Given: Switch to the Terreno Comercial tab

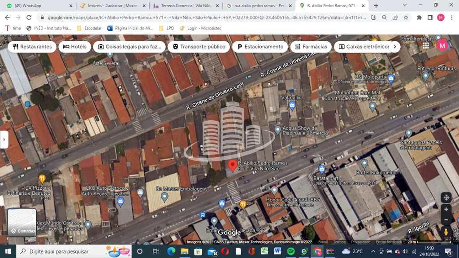Looking at the screenshot, I should (x=184, y=6).
